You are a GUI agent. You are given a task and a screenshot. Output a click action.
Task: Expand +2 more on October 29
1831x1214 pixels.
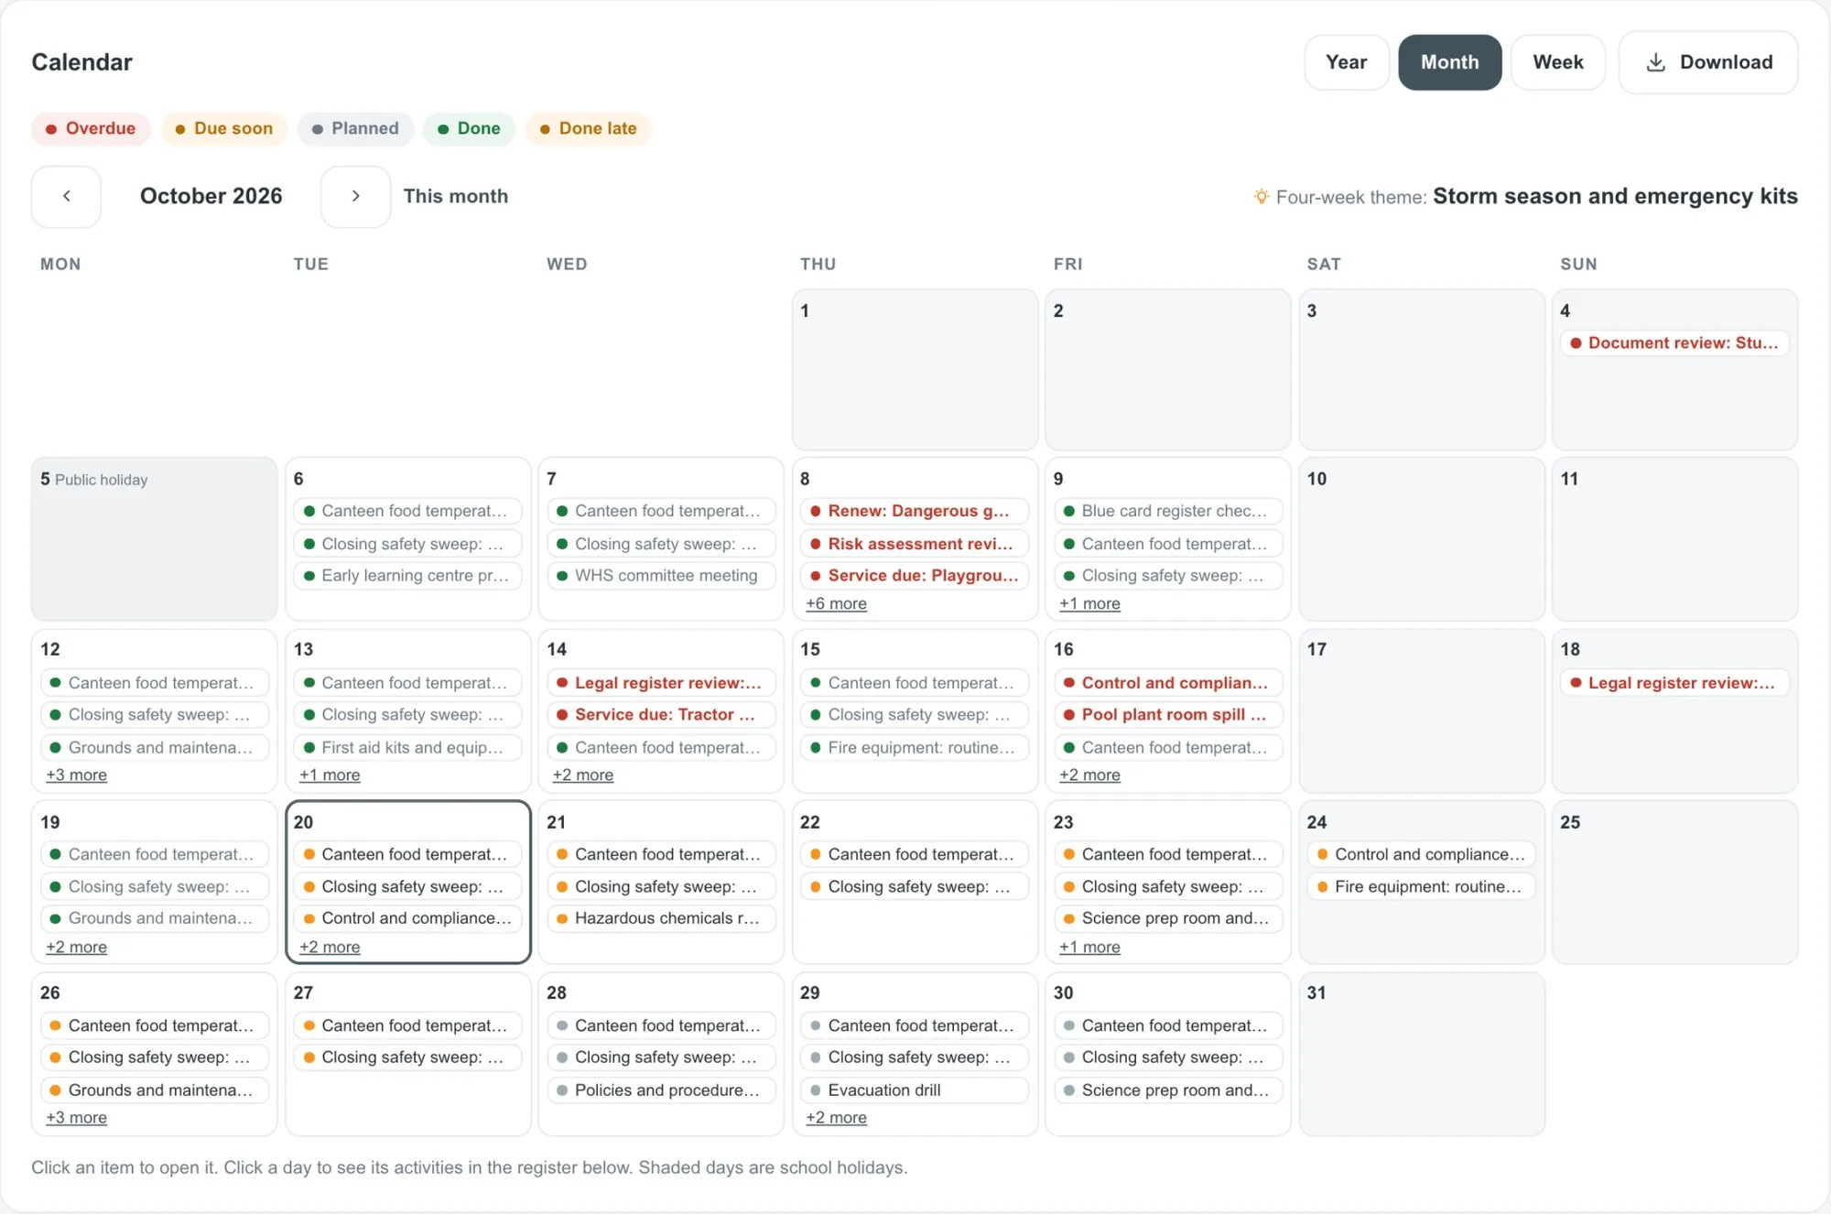tap(836, 1117)
